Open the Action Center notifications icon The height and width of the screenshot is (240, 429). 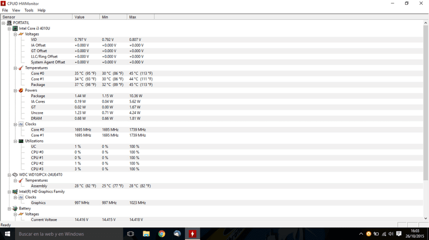click(399, 234)
